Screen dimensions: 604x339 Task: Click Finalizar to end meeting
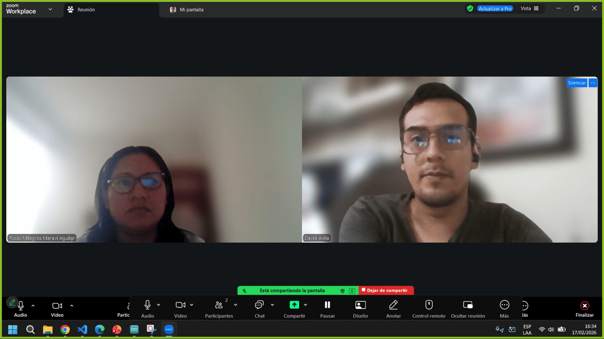pos(584,309)
